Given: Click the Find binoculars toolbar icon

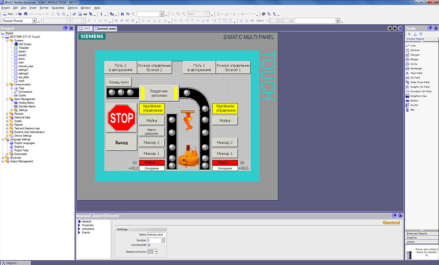Looking at the screenshot, I should 122,14.
